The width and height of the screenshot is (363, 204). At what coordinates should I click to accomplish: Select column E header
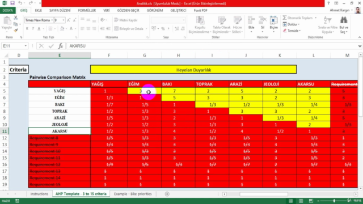(x=60, y=56)
